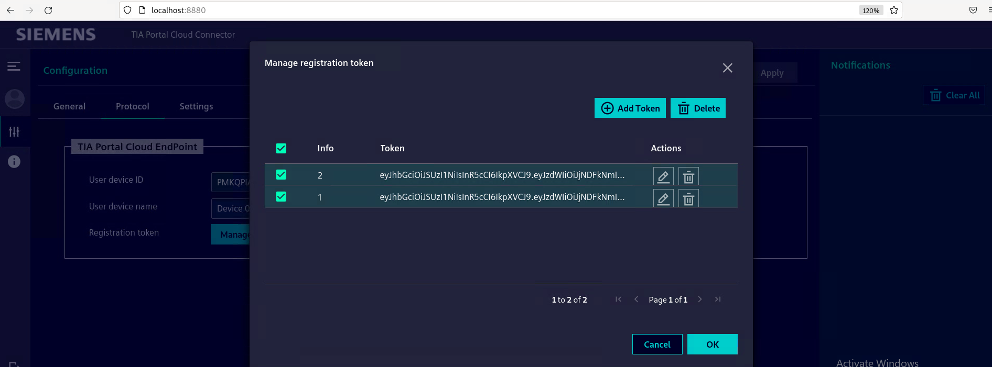Click the Manage registration token button behind the dialog

[x=231, y=235]
